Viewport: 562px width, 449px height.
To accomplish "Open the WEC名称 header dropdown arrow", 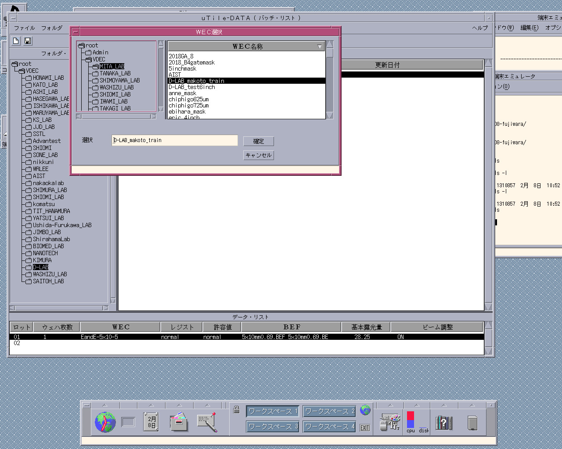I will (320, 46).
